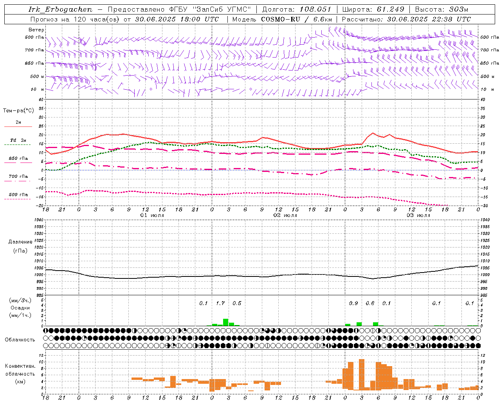The width and height of the screenshot is (501, 401).
Task: Click 'Рассчитано: 30.06.2025 22:38 UTC' timestamp
Action: 406,19
